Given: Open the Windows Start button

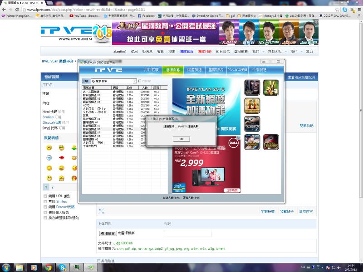Looking at the screenshot, I should [5, 267].
